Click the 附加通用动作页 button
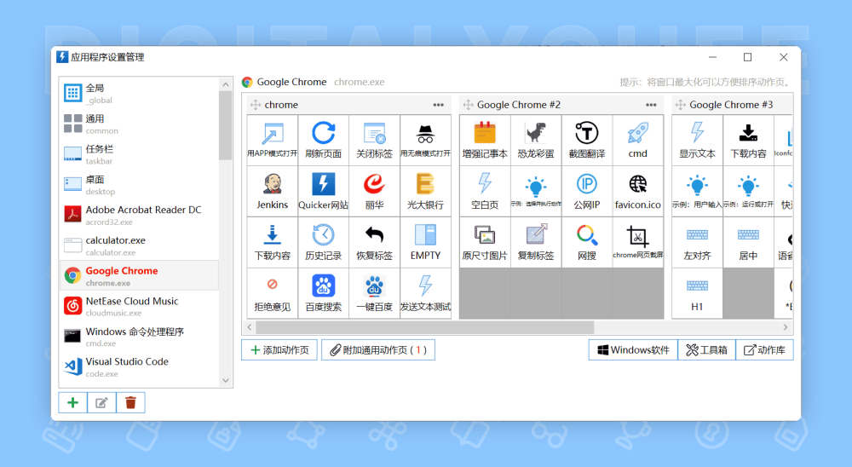 pyautogui.click(x=378, y=350)
